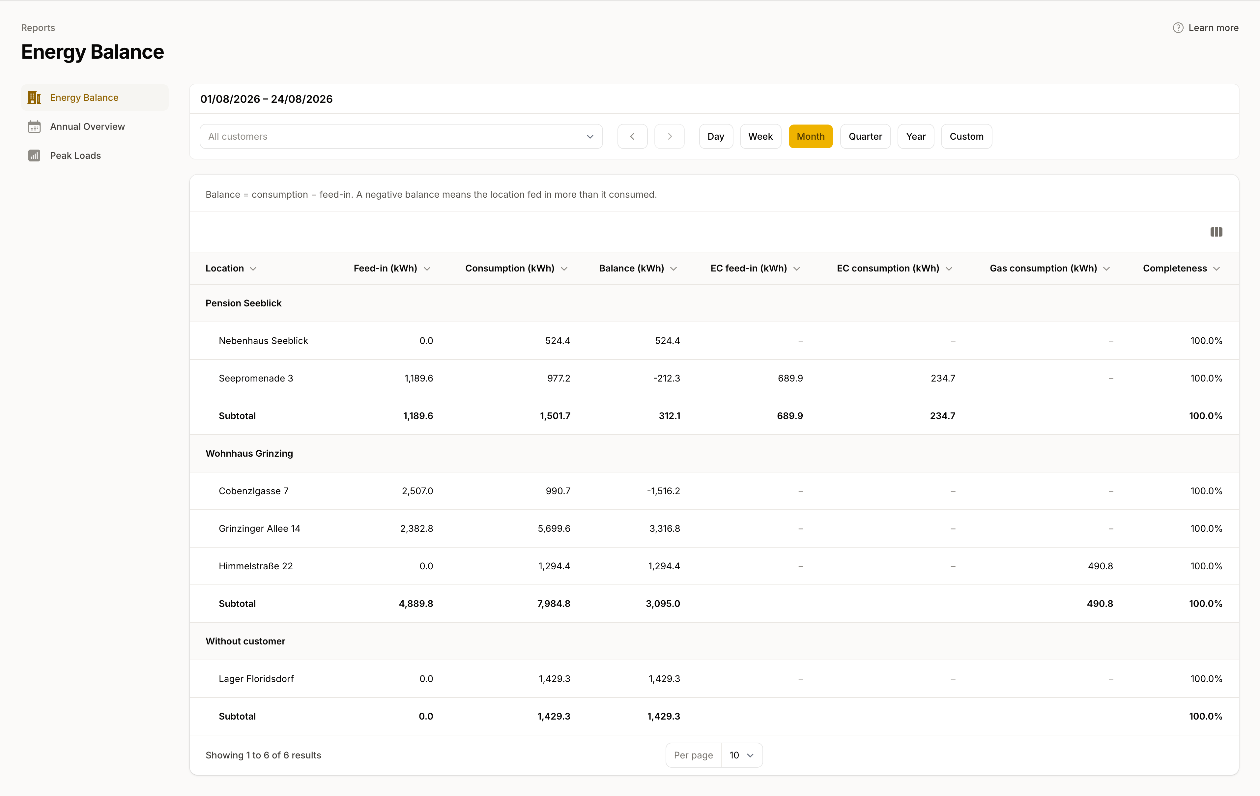
Task: Open the column visibility toggle icon
Action: pos(1216,232)
